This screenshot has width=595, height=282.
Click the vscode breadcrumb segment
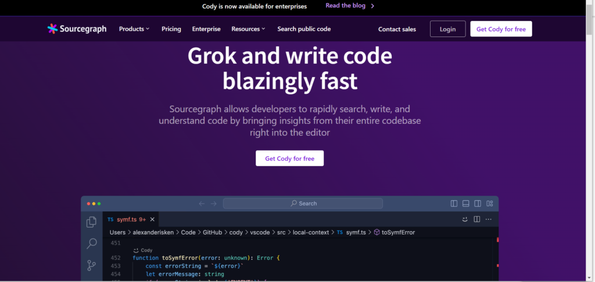pos(260,232)
